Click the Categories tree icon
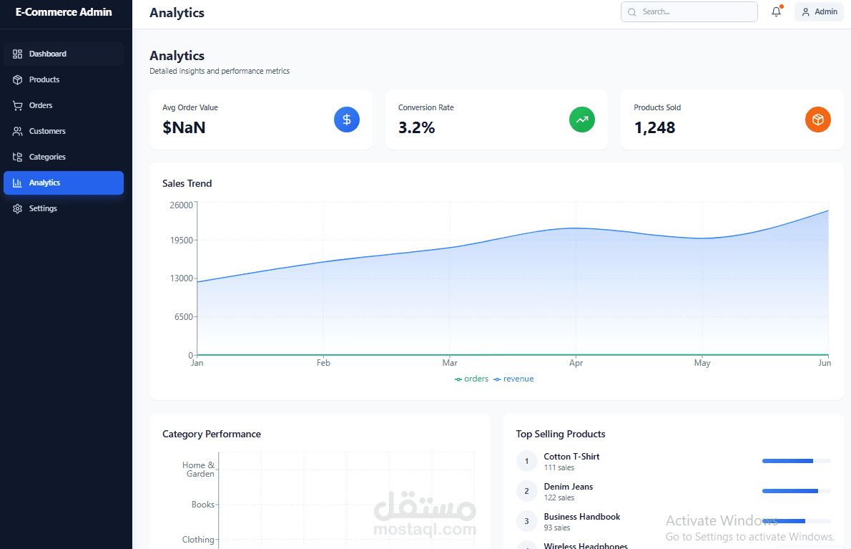This screenshot has height=549, width=851. 17,157
